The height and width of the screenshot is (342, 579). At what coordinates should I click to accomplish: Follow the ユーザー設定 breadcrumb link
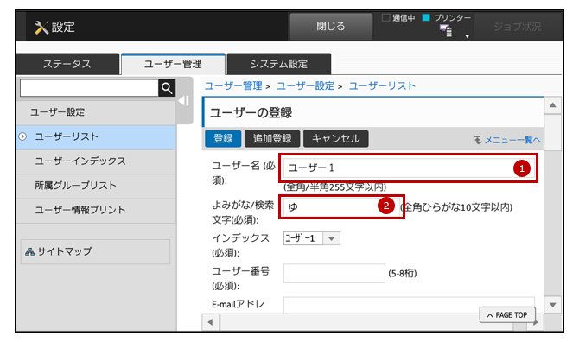305,86
